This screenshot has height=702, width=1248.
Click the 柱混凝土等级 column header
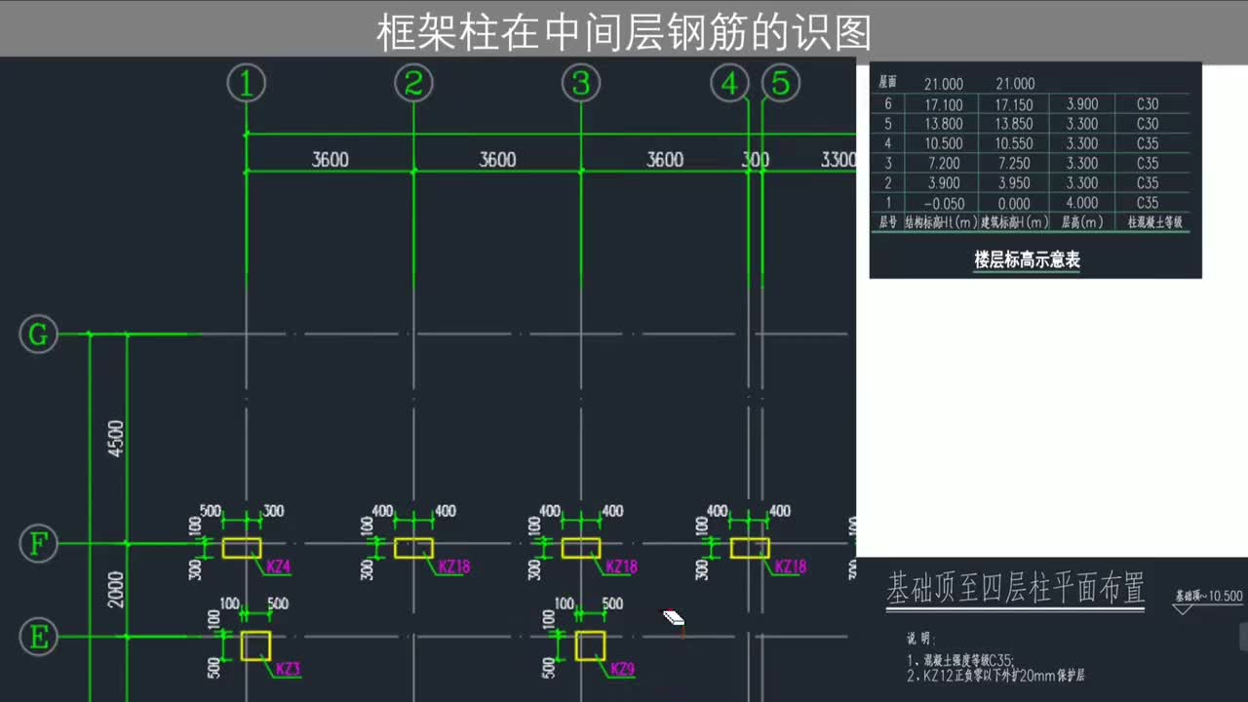pyautogui.click(x=1155, y=222)
